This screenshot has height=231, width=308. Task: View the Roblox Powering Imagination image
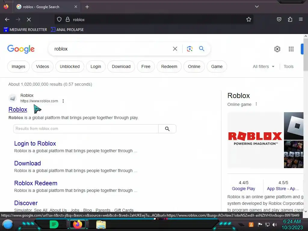pos(255,140)
